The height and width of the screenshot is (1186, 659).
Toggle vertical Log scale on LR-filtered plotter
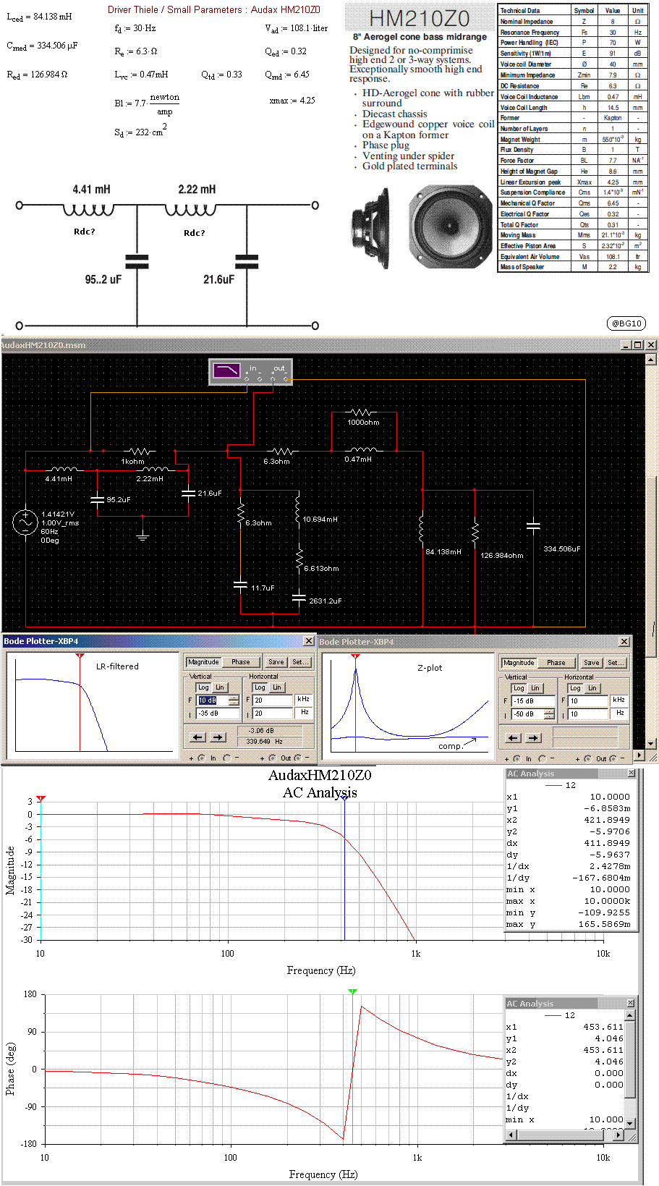pos(203,687)
